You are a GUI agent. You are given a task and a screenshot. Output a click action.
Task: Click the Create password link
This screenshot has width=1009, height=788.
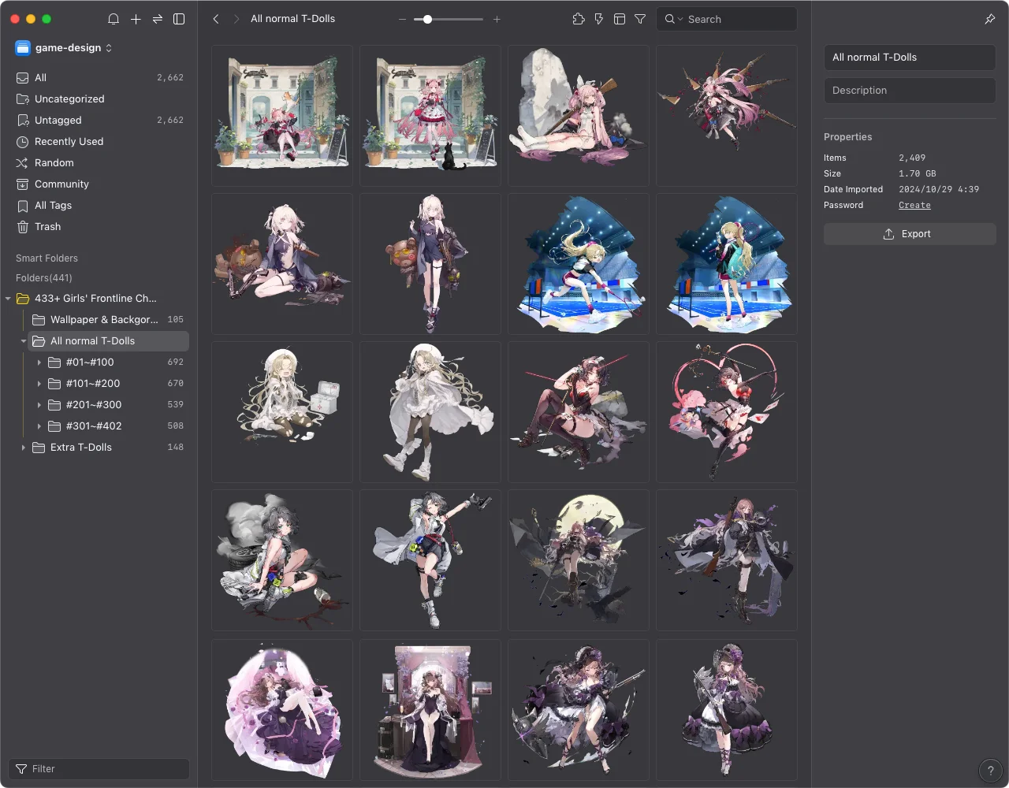coord(914,205)
